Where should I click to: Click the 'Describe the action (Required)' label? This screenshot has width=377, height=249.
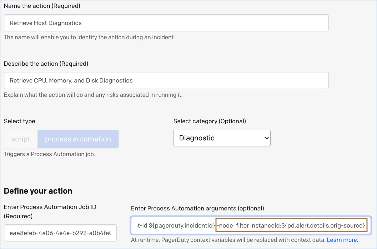(46, 64)
